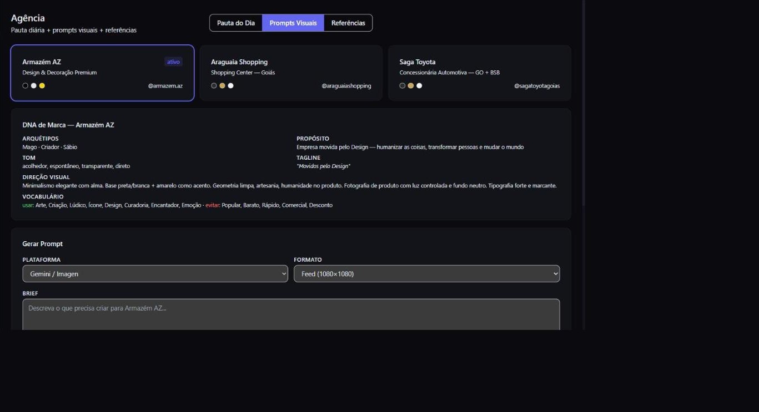Select the Armazém AZ brand card
The image size is (759, 412).
[x=102, y=73]
